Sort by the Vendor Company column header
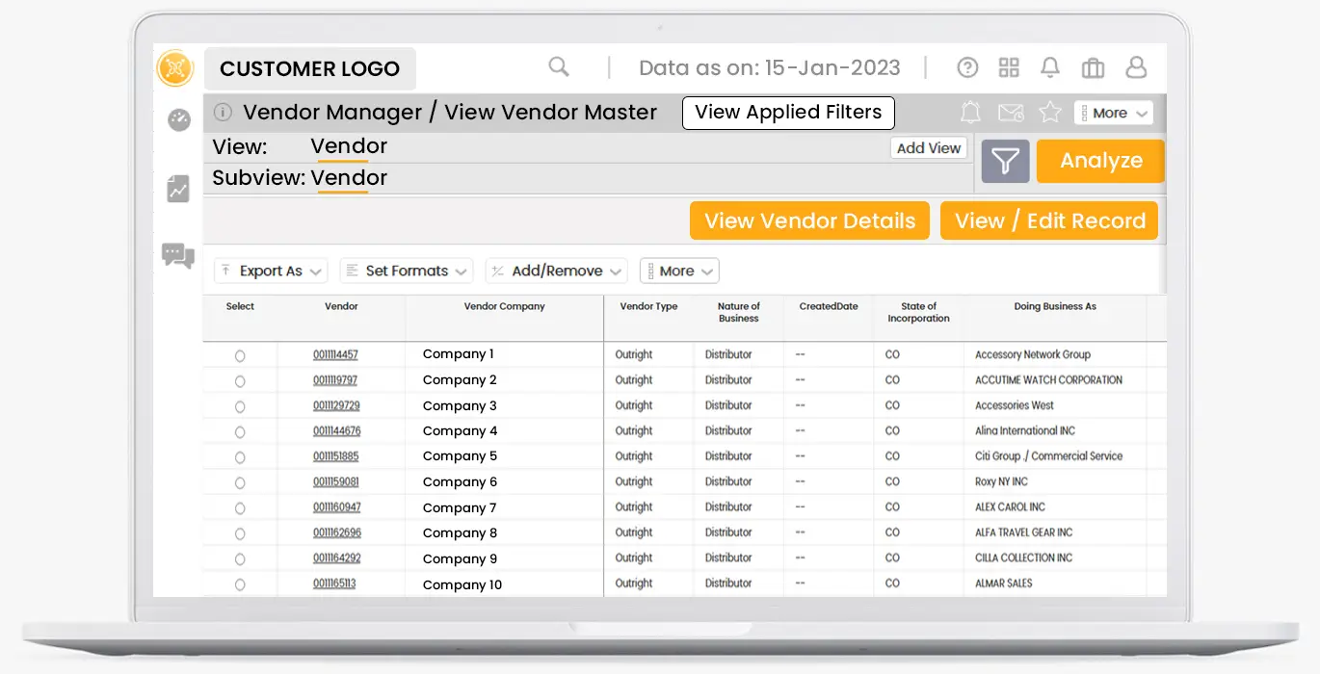Viewport: 1320px width, 674px height. pos(504,307)
